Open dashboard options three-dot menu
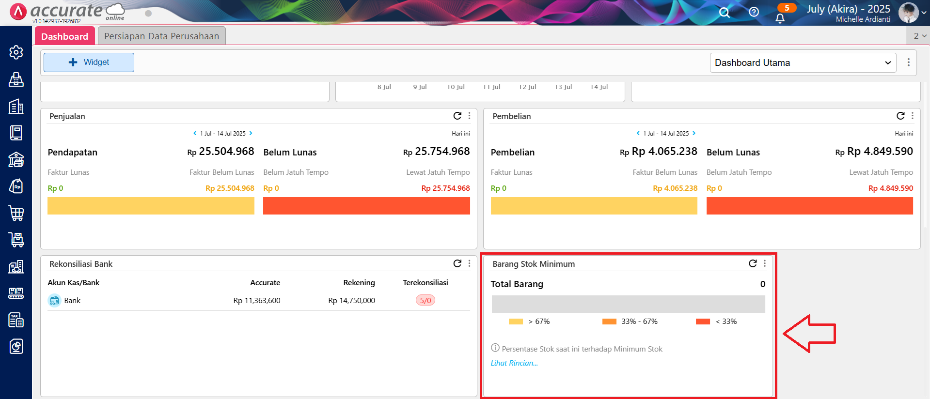930x399 pixels. click(x=908, y=62)
